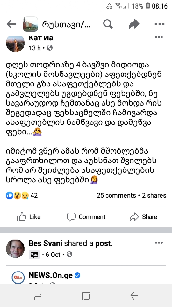
Task: Open the რუსთავი group thumbnail
Action: (x=31, y=24)
